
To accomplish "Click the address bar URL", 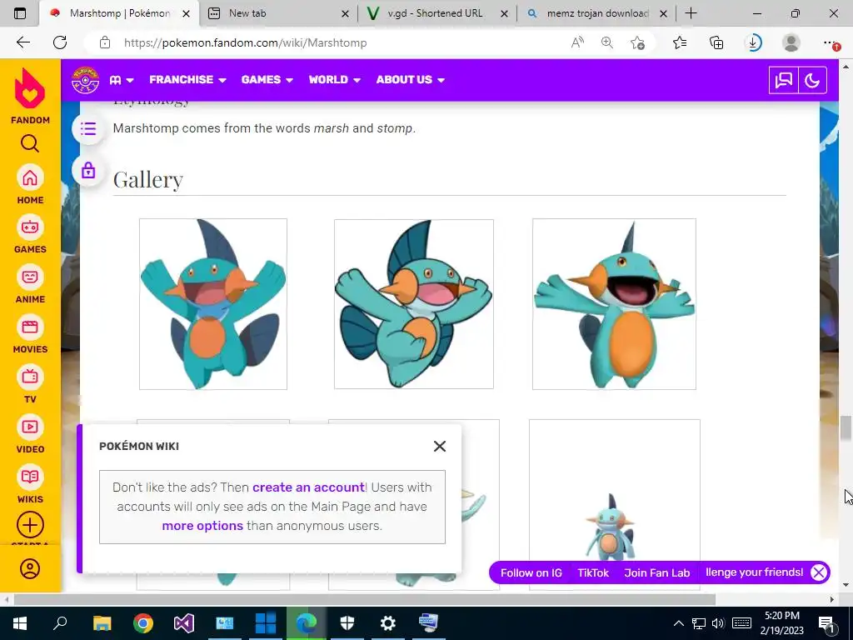I will [246, 42].
